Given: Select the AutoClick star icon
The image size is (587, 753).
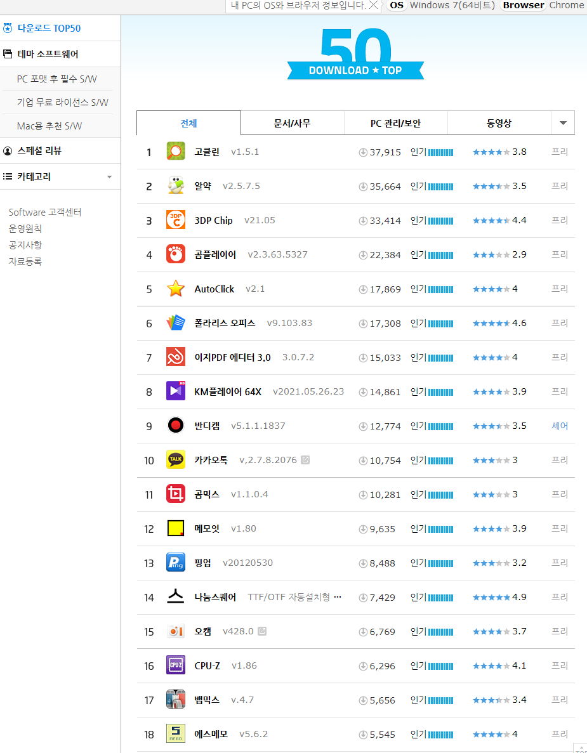Looking at the screenshot, I should click(176, 289).
